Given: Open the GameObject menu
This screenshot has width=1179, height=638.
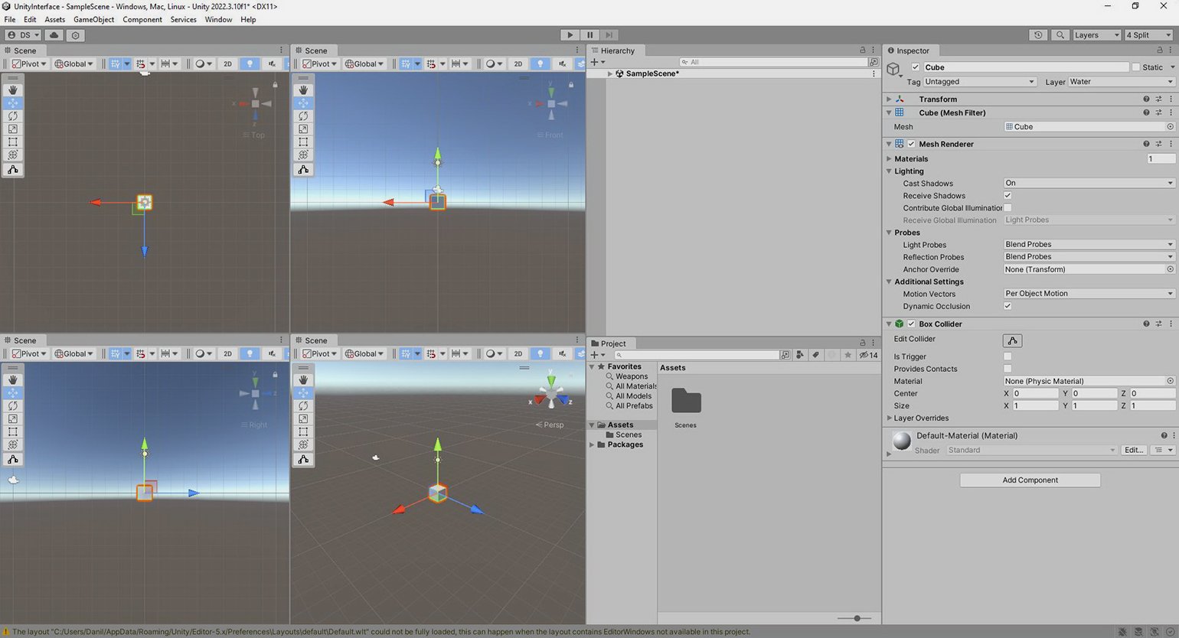Looking at the screenshot, I should tap(93, 19).
